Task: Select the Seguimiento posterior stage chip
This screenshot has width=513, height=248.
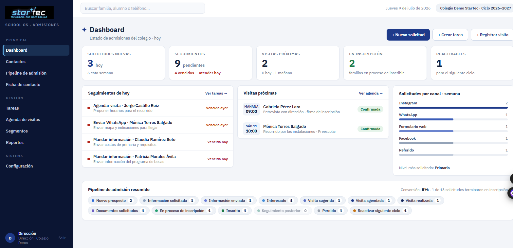Action: (283, 211)
